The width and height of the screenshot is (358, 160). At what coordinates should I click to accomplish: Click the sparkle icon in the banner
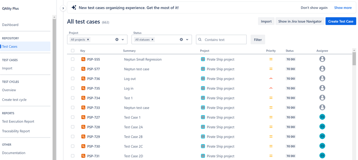click(74, 8)
